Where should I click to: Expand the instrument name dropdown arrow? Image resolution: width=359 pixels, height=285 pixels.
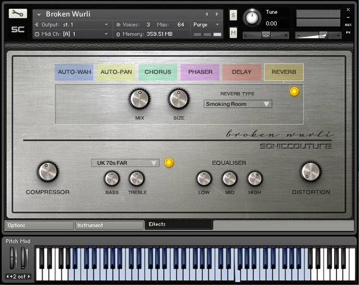point(39,14)
